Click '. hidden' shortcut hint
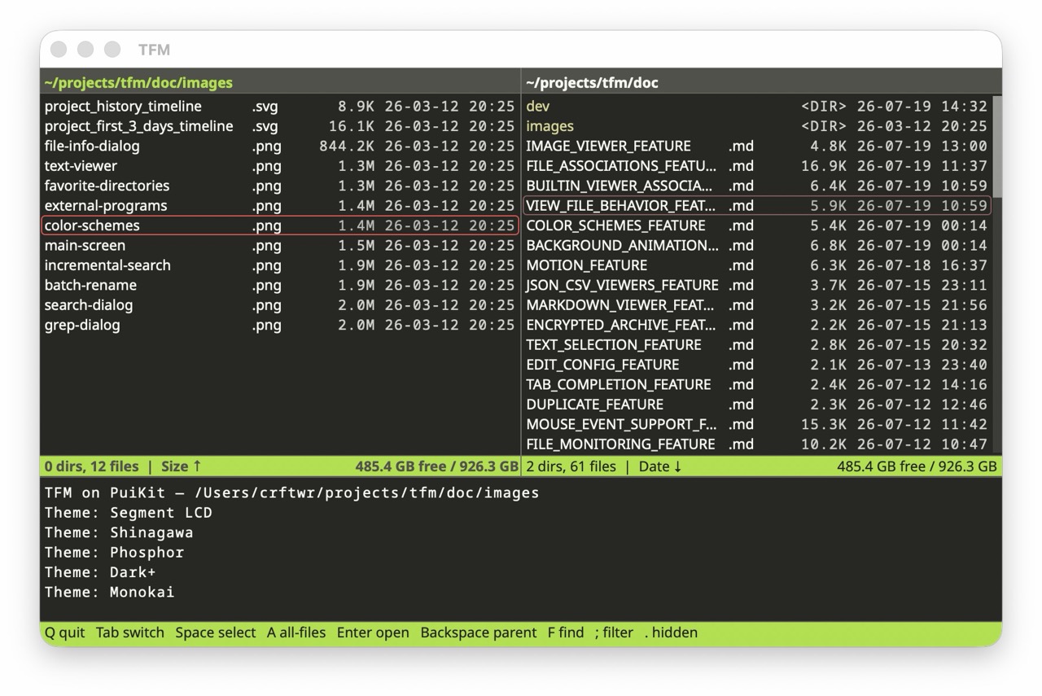This screenshot has height=696, width=1042. coord(671,633)
